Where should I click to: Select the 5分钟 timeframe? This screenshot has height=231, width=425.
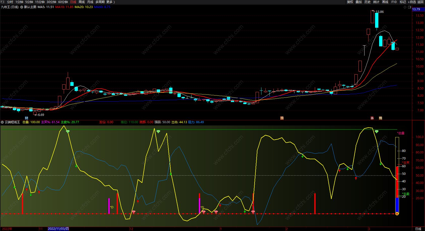(x=29, y=2)
